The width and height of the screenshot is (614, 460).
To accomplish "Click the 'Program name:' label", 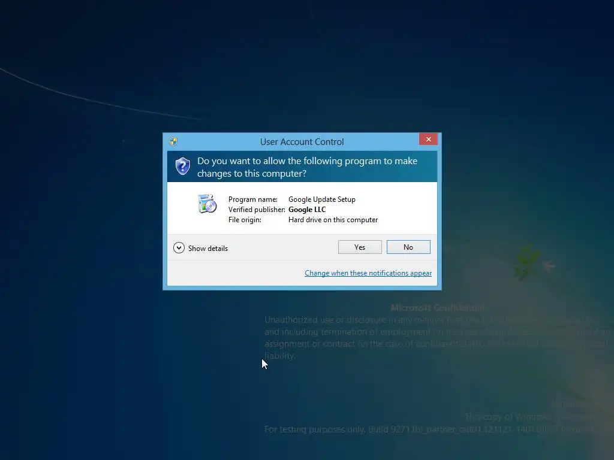I will click(253, 199).
